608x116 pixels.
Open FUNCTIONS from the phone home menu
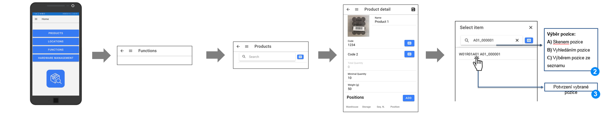tap(56, 50)
